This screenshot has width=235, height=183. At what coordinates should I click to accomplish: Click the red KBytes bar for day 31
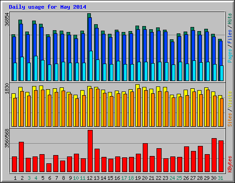tap(221, 156)
